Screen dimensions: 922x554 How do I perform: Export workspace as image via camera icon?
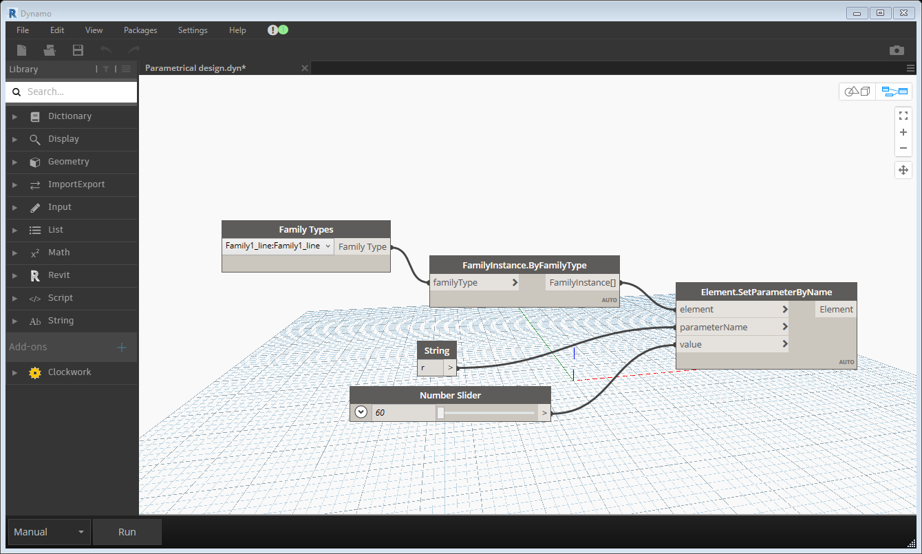pos(897,50)
